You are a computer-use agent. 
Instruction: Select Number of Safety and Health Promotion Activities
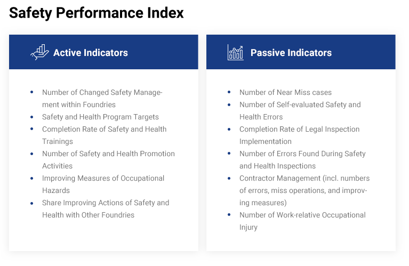point(108,159)
